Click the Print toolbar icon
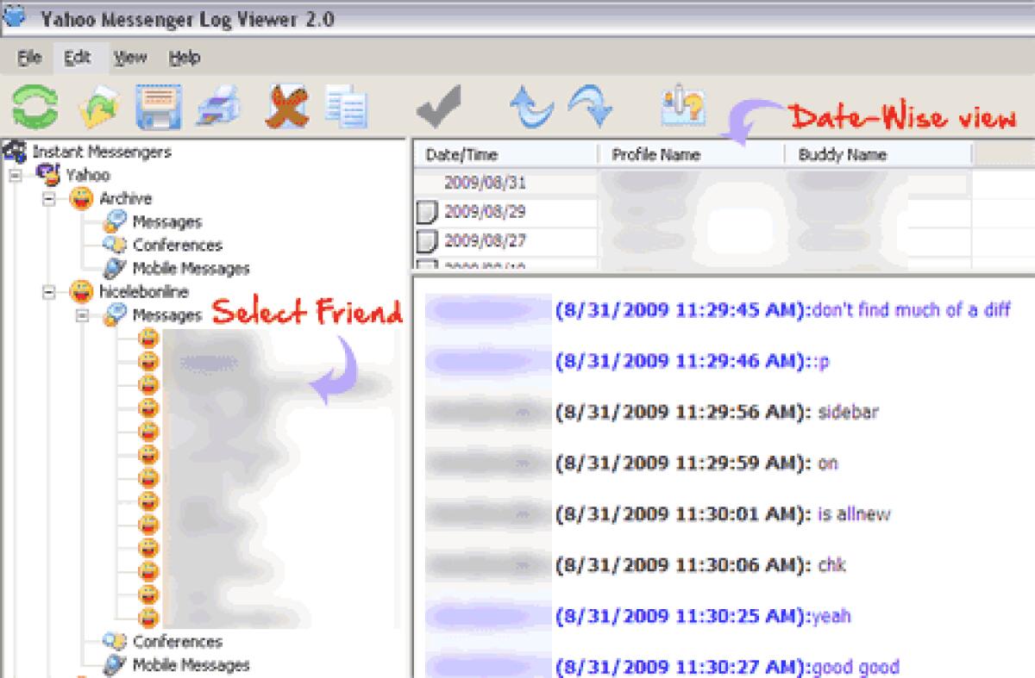The image size is (1035, 678). 217,108
